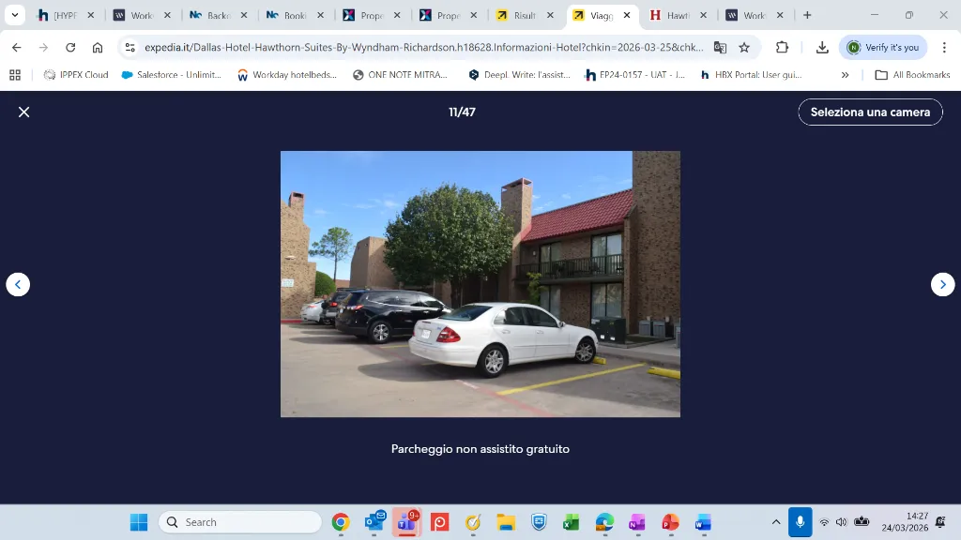Click the Verify it's you profile button
The image size is (961, 540).
pyautogui.click(x=883, y=47)
